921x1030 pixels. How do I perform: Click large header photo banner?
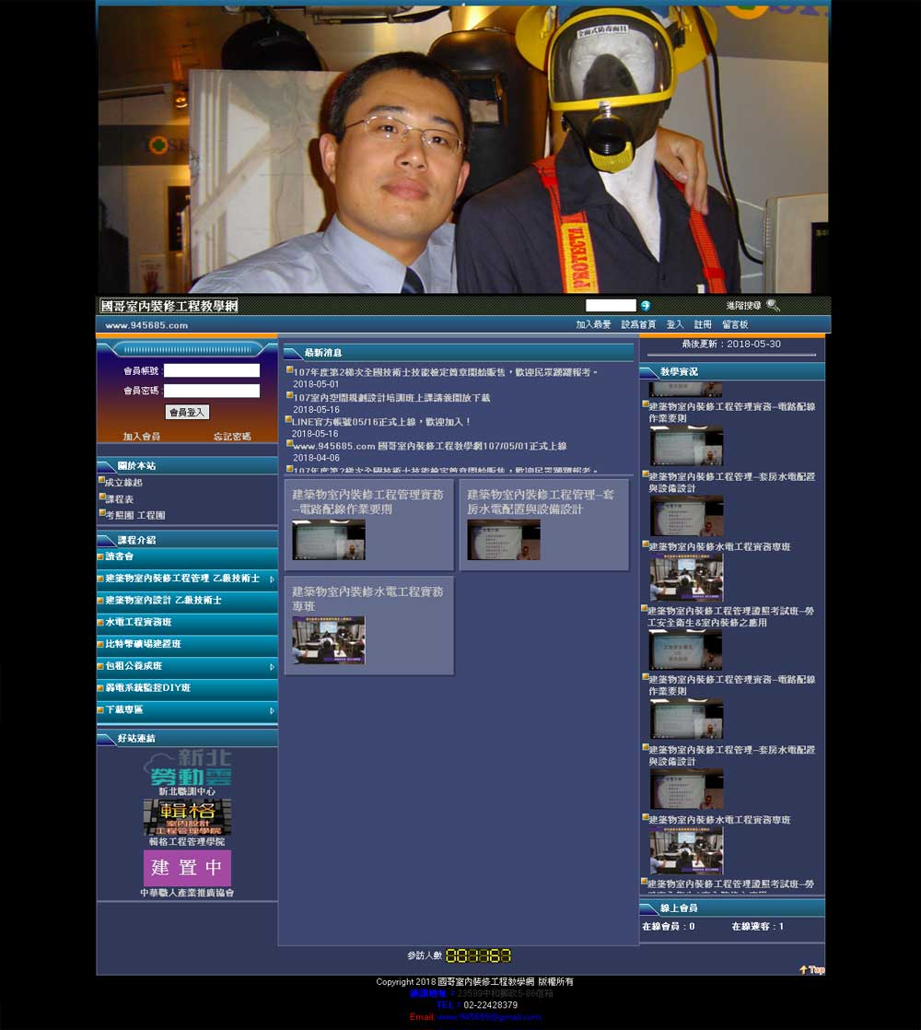pyautogui.click(x=462, y=149)
